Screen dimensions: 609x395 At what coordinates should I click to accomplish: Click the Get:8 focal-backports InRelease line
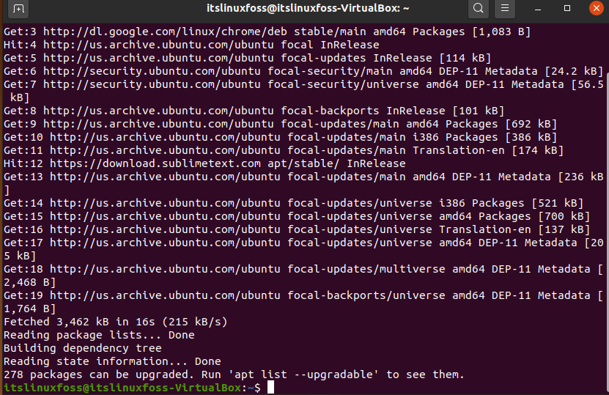[x=254, y=111]
